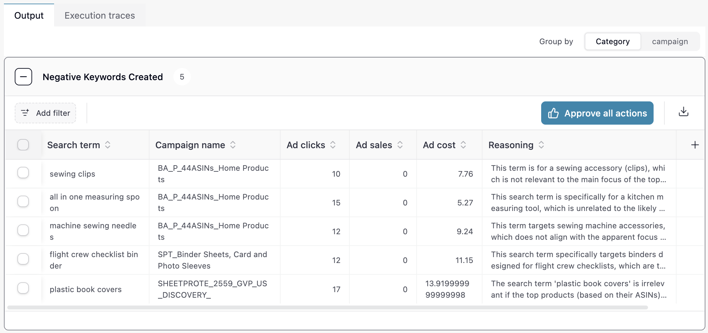The image size is (708, 333).
Task: Group results by Category
Action: point(612,42)
